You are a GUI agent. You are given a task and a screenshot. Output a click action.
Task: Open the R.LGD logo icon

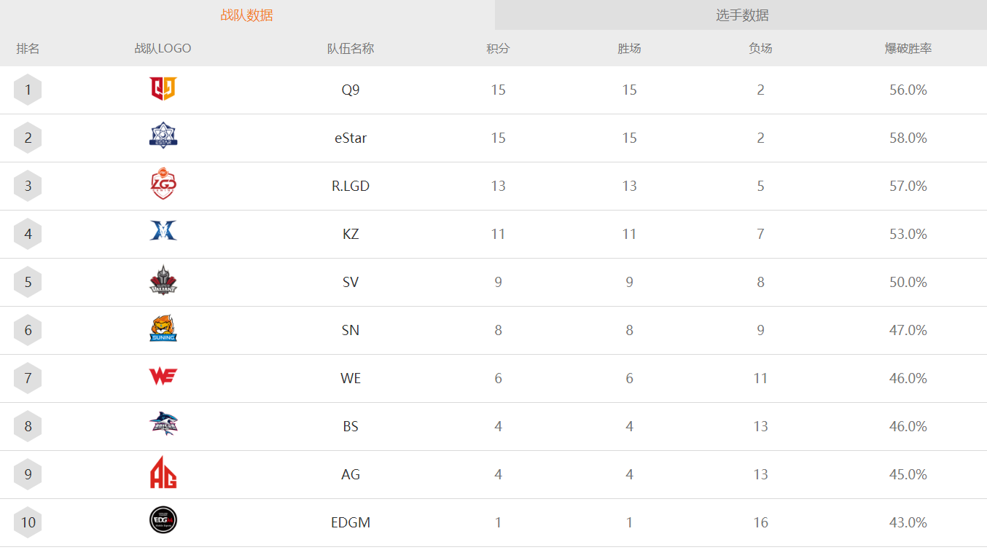click(163, 184)
